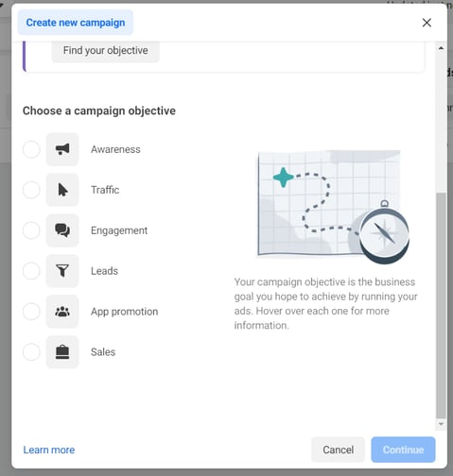Open the Learn more link
This screenshot has height=476, width=453.
(x=49, y=450)
